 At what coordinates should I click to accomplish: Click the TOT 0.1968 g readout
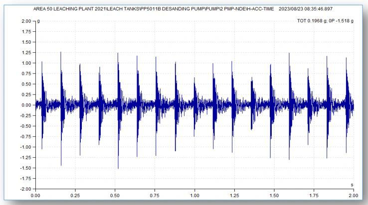tap(312, 21)
